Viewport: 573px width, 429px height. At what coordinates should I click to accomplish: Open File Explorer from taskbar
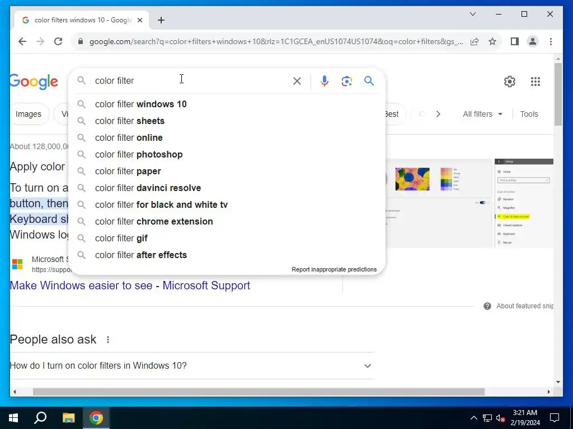(x=68, y=418)
